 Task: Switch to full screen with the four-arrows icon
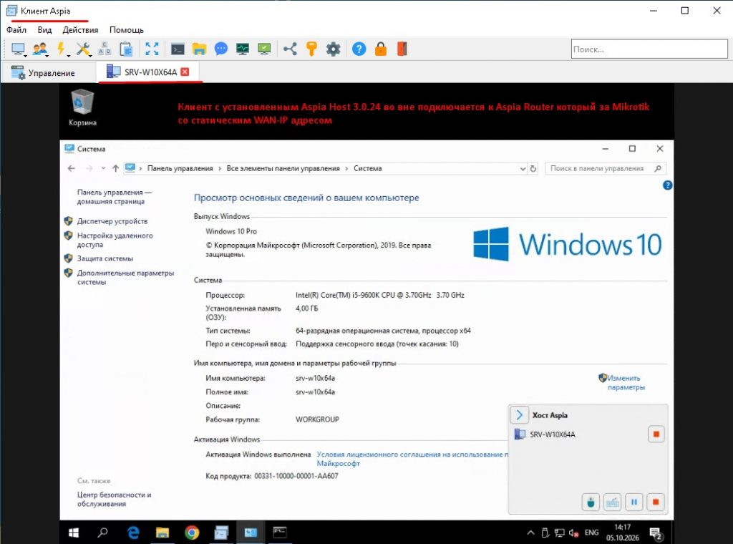point(152,49)
